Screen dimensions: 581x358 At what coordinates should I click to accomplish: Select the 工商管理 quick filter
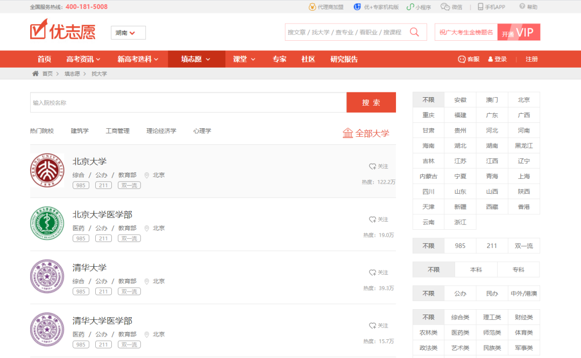click(117, 131)
